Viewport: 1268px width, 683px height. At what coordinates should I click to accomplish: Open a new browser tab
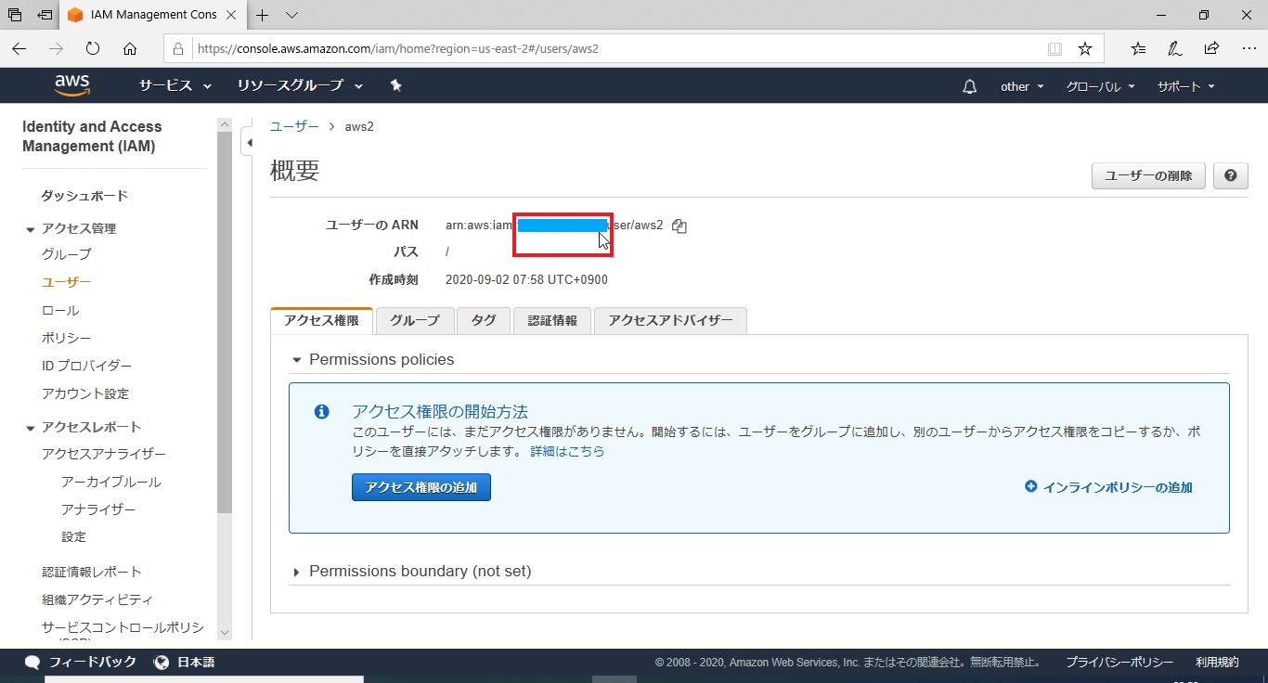click(263, 15)
